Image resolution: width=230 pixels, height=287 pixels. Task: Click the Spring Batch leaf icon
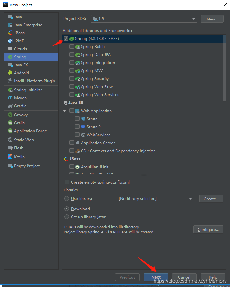tap(77, 47)
